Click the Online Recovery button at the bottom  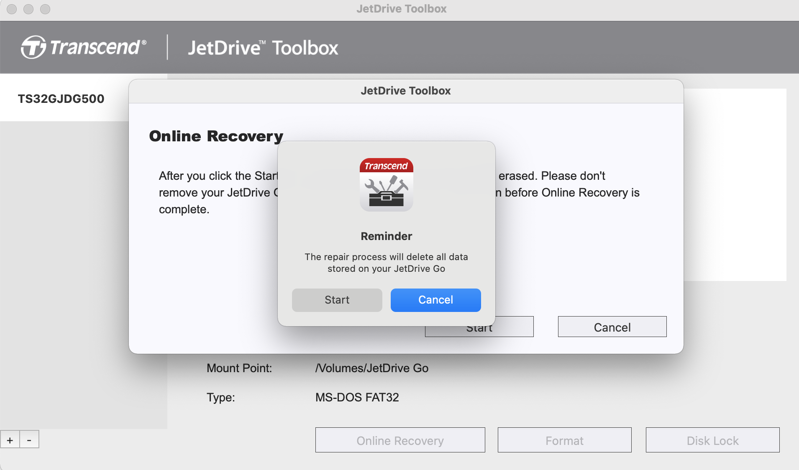400,440
